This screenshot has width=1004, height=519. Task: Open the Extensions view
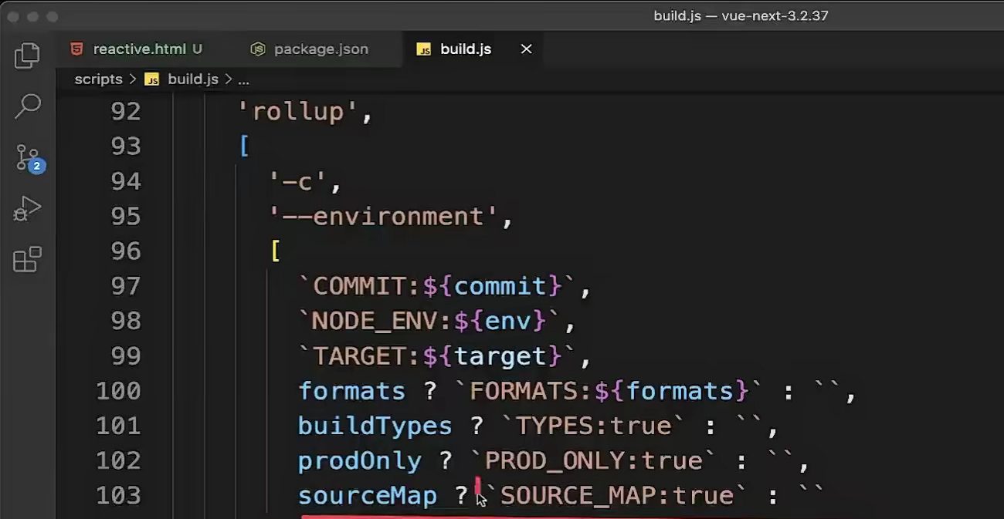point(27,259)
